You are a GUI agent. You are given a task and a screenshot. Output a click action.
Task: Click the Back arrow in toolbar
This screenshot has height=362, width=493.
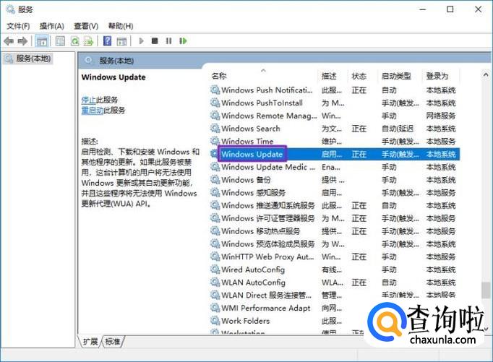click(x=9, y=41)
